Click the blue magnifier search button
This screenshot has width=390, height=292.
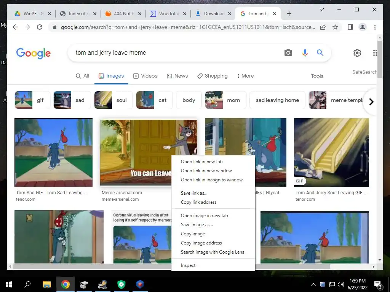click(320, 52)
